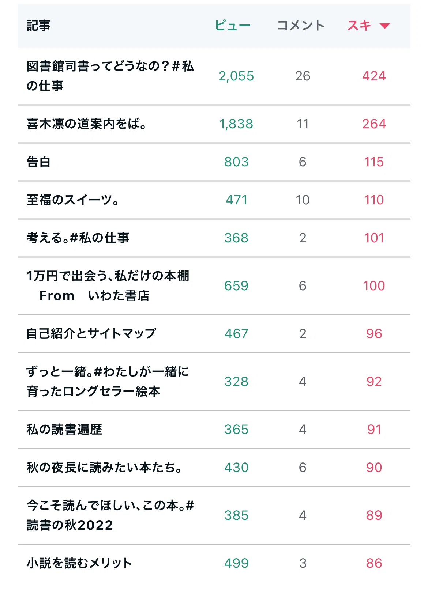Open 小説を読むメリット article
428x594 pixels.
[x=79, y=563]
